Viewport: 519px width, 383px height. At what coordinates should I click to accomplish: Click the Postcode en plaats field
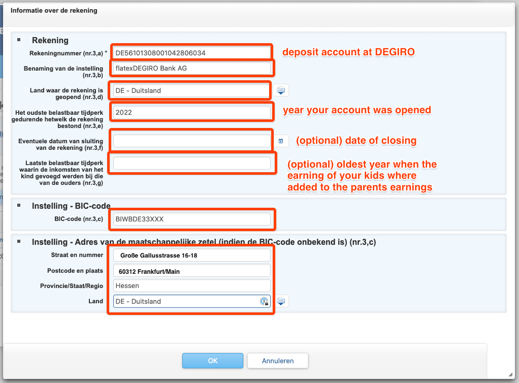[x=191, y=271]
